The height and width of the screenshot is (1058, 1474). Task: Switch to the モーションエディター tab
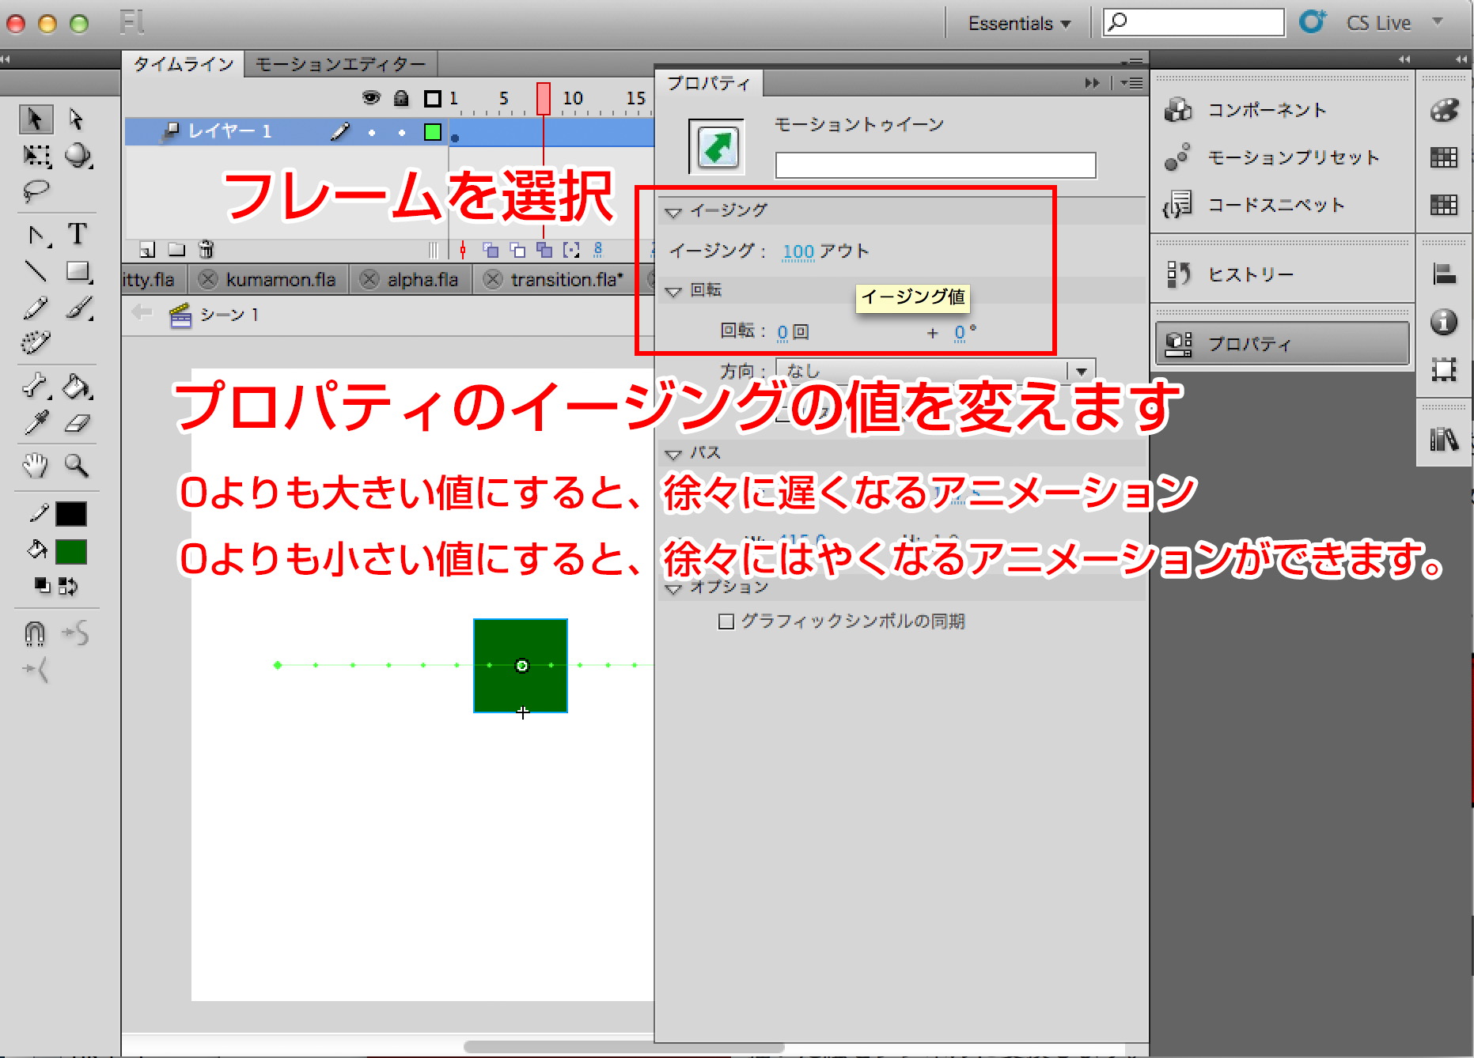340,64
